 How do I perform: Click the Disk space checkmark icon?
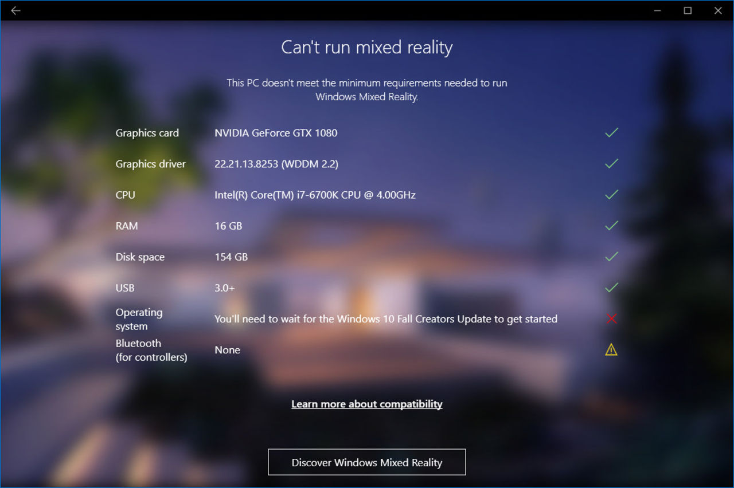pyautogui.click(x=611, y=257)
